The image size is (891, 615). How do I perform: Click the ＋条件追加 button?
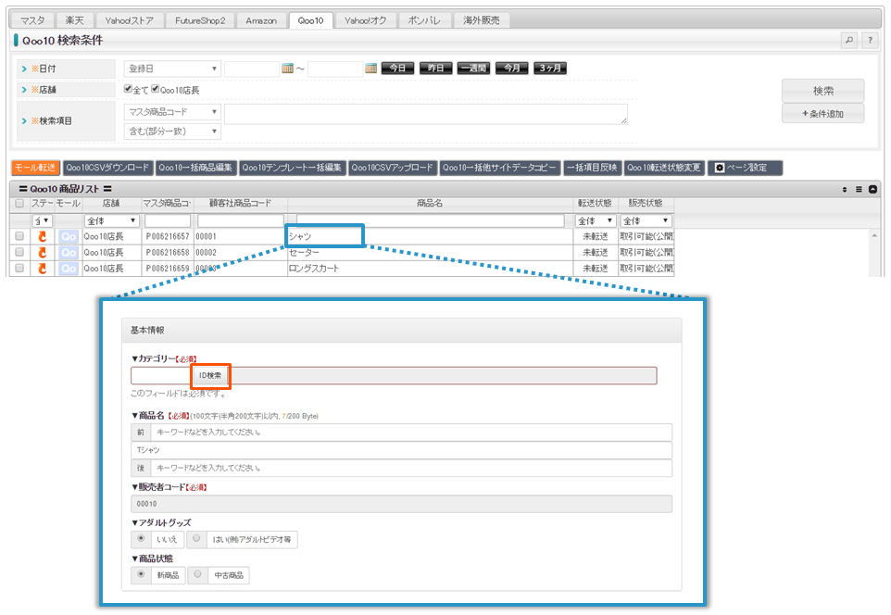pyautogui.click(x=822, y=114)
